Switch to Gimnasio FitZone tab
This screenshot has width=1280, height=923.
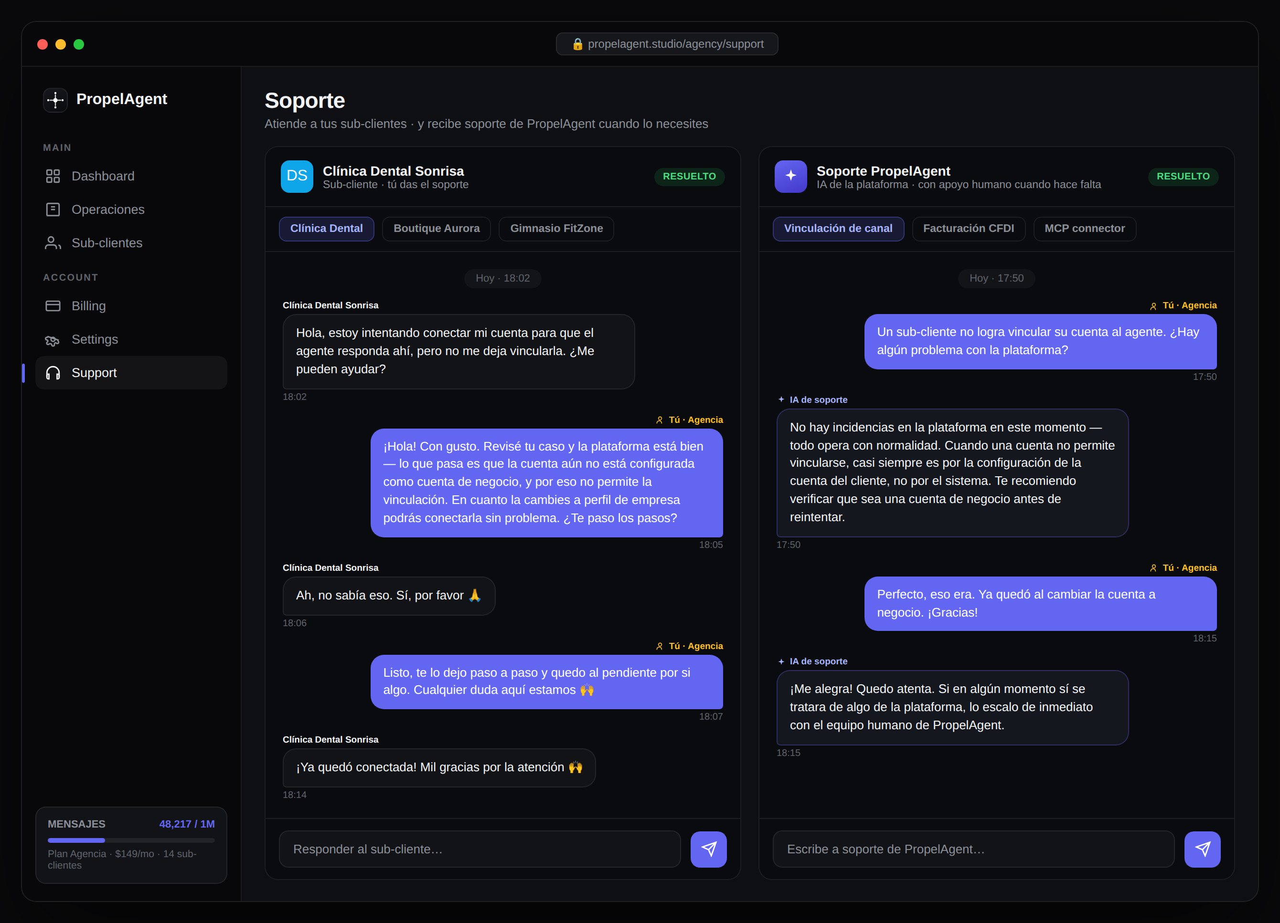pyautogui.click(x=556, y=229)
